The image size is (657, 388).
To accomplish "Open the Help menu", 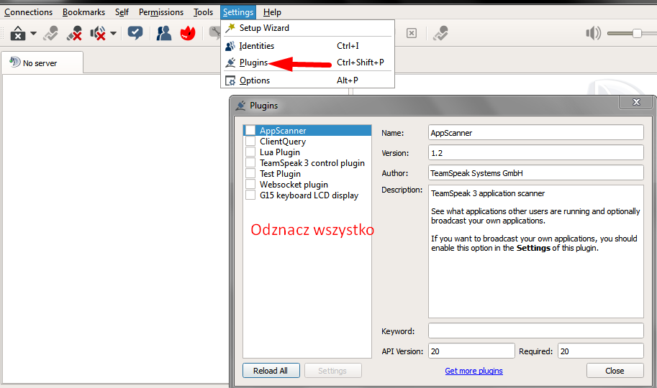I will pos(272,12).
